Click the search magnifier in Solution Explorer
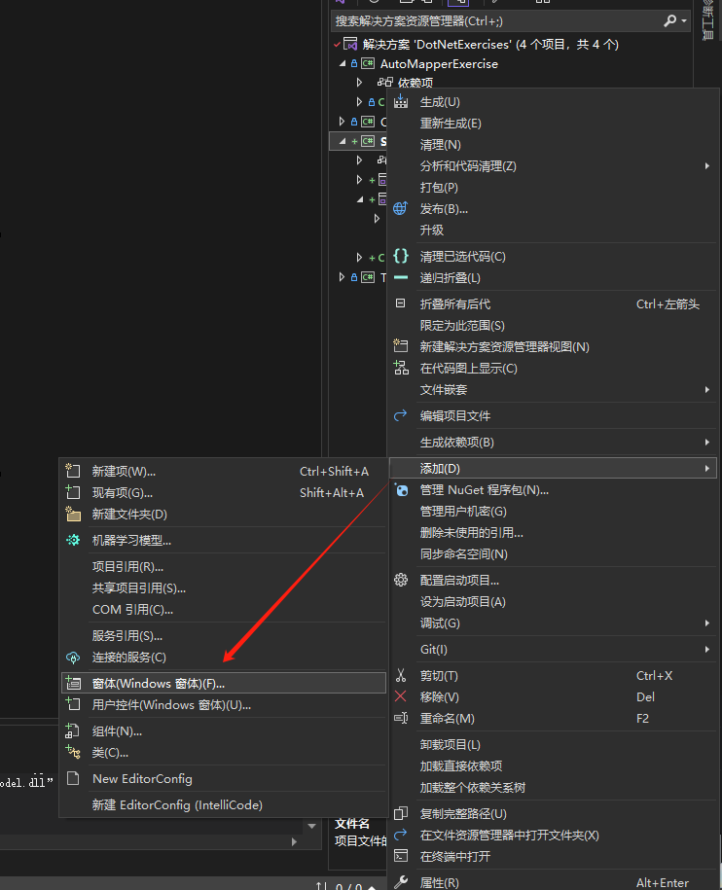 pos(669,21)
